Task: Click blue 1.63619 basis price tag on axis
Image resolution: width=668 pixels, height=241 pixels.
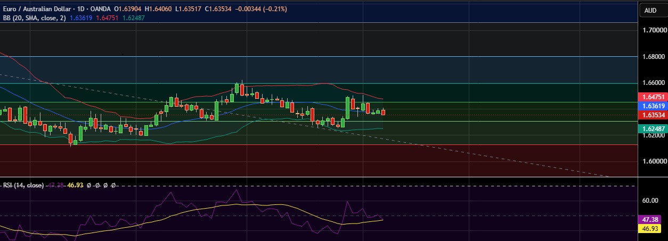Action: [653, 106]
